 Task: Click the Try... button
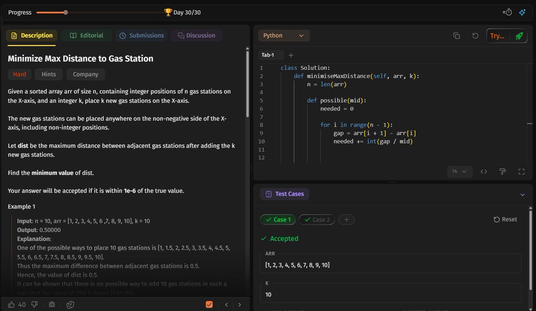(497, 36)
